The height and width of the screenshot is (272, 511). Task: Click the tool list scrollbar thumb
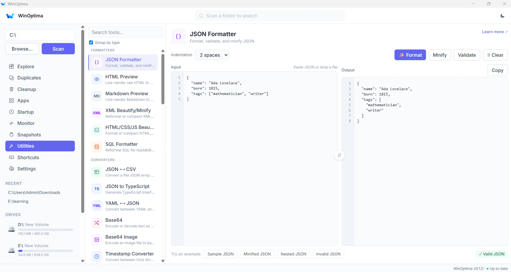pos(163,79)
